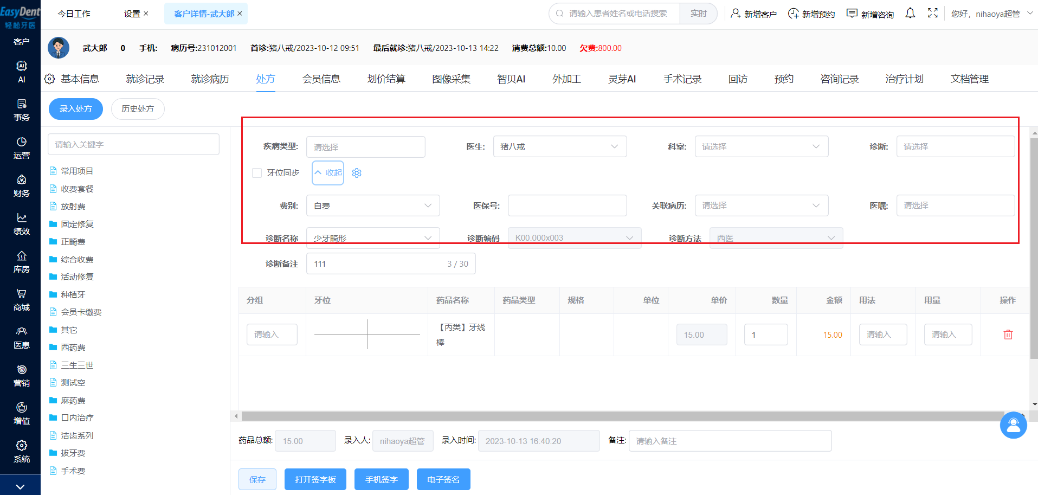
Task: Open the 增值 sidebar module
Action: (x=21, y=414)
